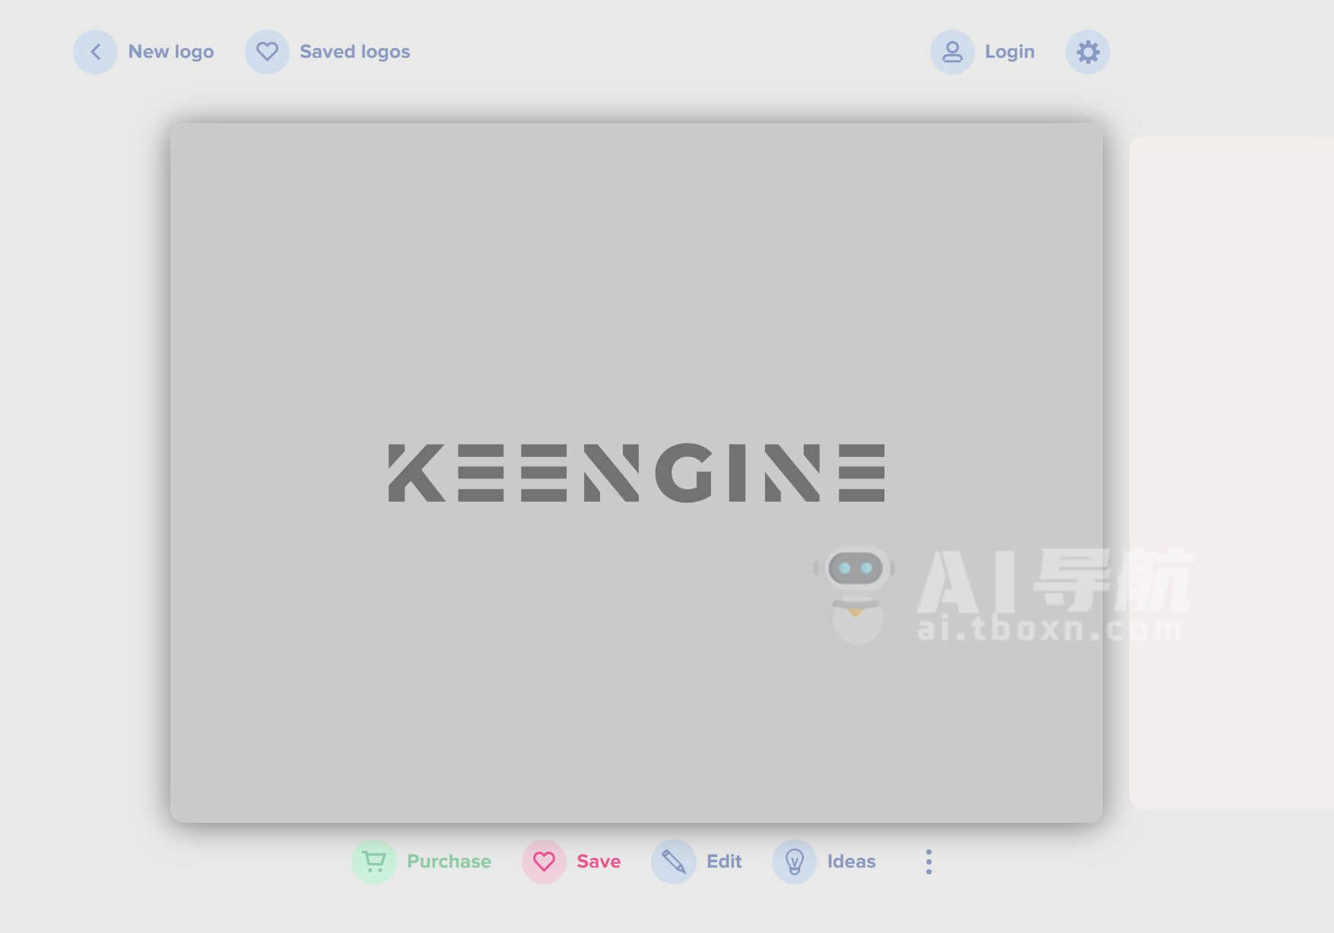
Task: Click the user profile icon beside Login
Action: (x=952, y=52)
